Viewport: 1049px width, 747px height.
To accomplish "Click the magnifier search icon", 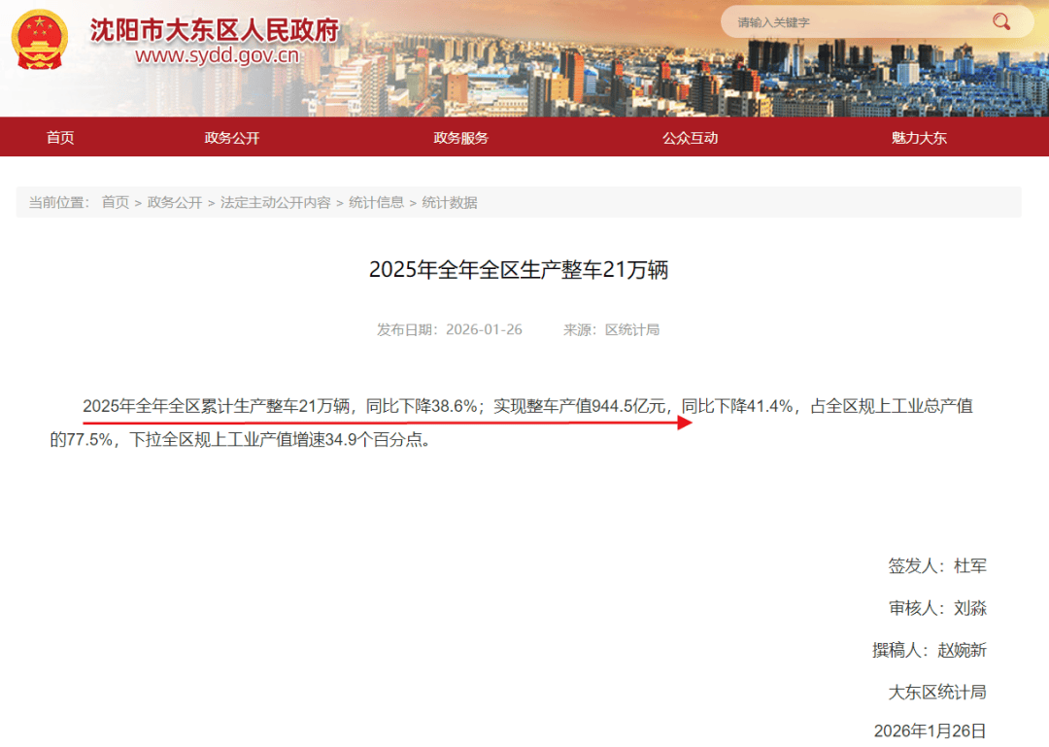I will pyautogui.click(x=1000, y=21).
